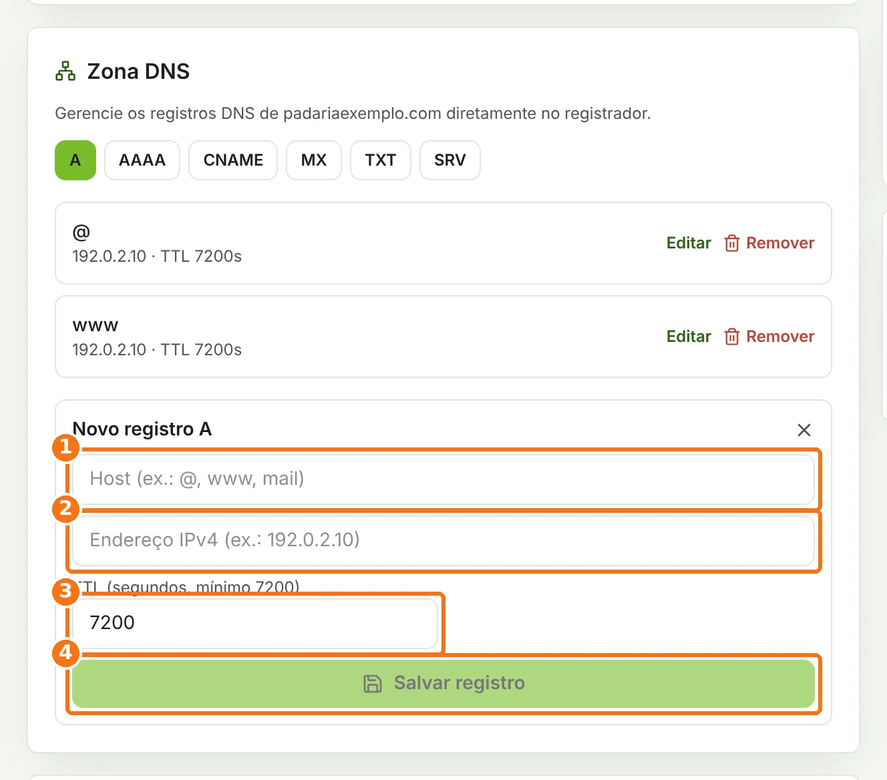Remove the @ A record
The image size is (887, 780).
tap(769, 243)
